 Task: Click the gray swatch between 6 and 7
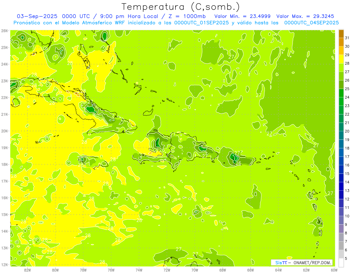pos(341,246)
